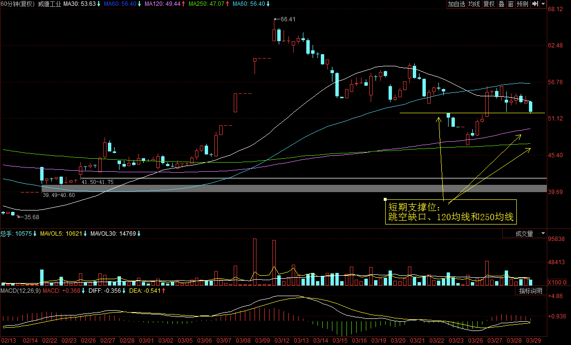Select the 威唐工业 stock name
The image size is (571, 345).
tap(49, 4)
